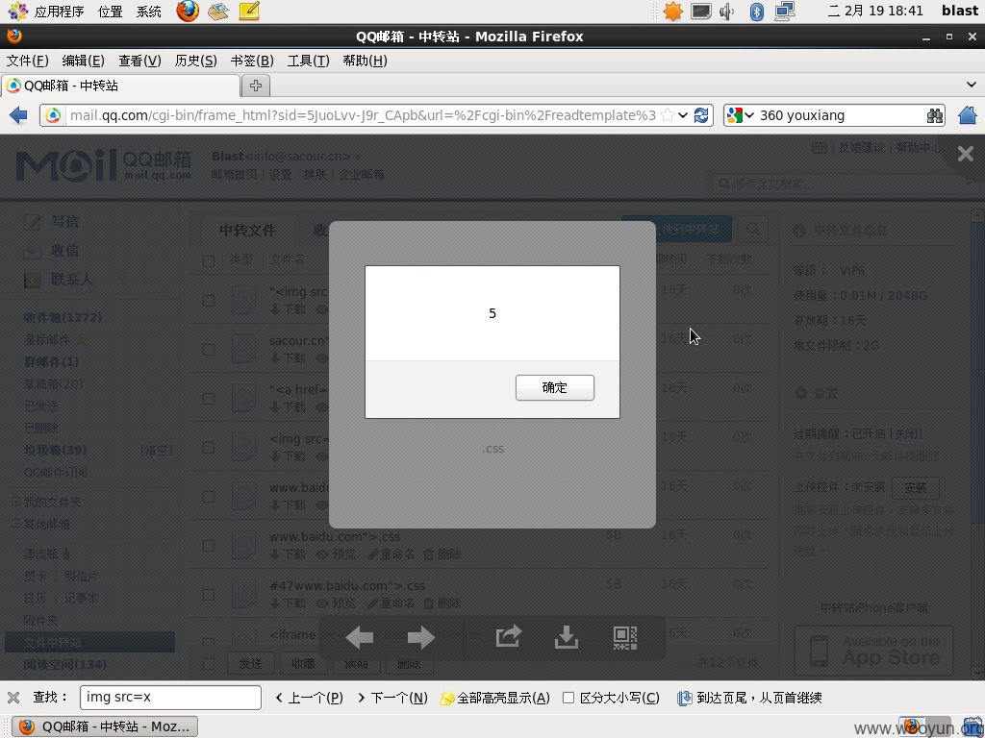Open a new tab with plus button
985x738 pixels.
coord(256,86)
